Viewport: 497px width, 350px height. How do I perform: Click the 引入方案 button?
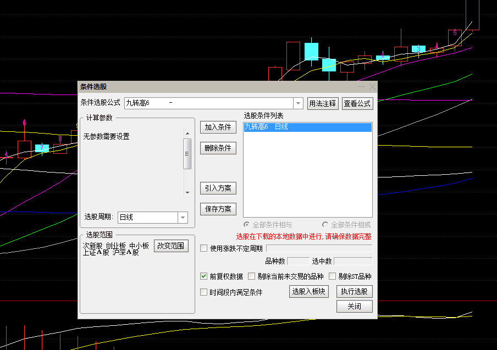coord(218,188)
